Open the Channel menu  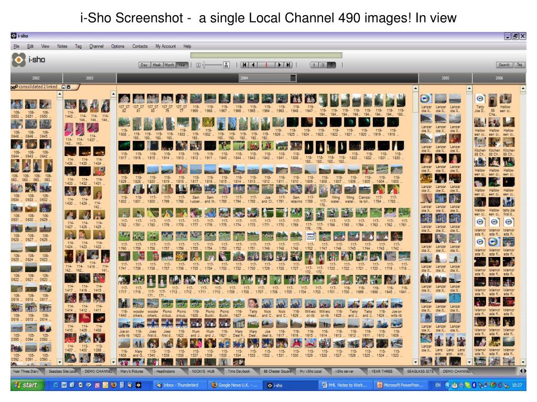pyautogui.click(x=96, y=46)
